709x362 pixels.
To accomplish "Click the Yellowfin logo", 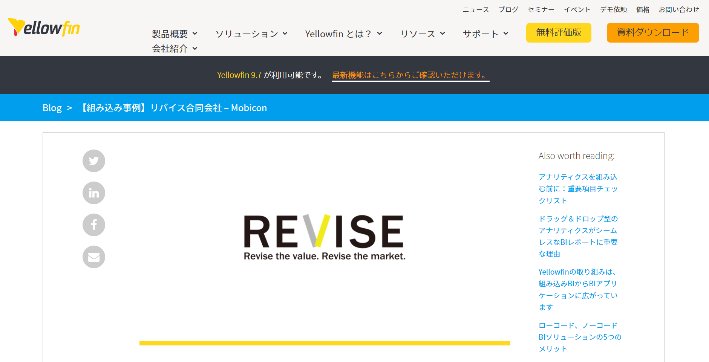I will coord(44,27).
